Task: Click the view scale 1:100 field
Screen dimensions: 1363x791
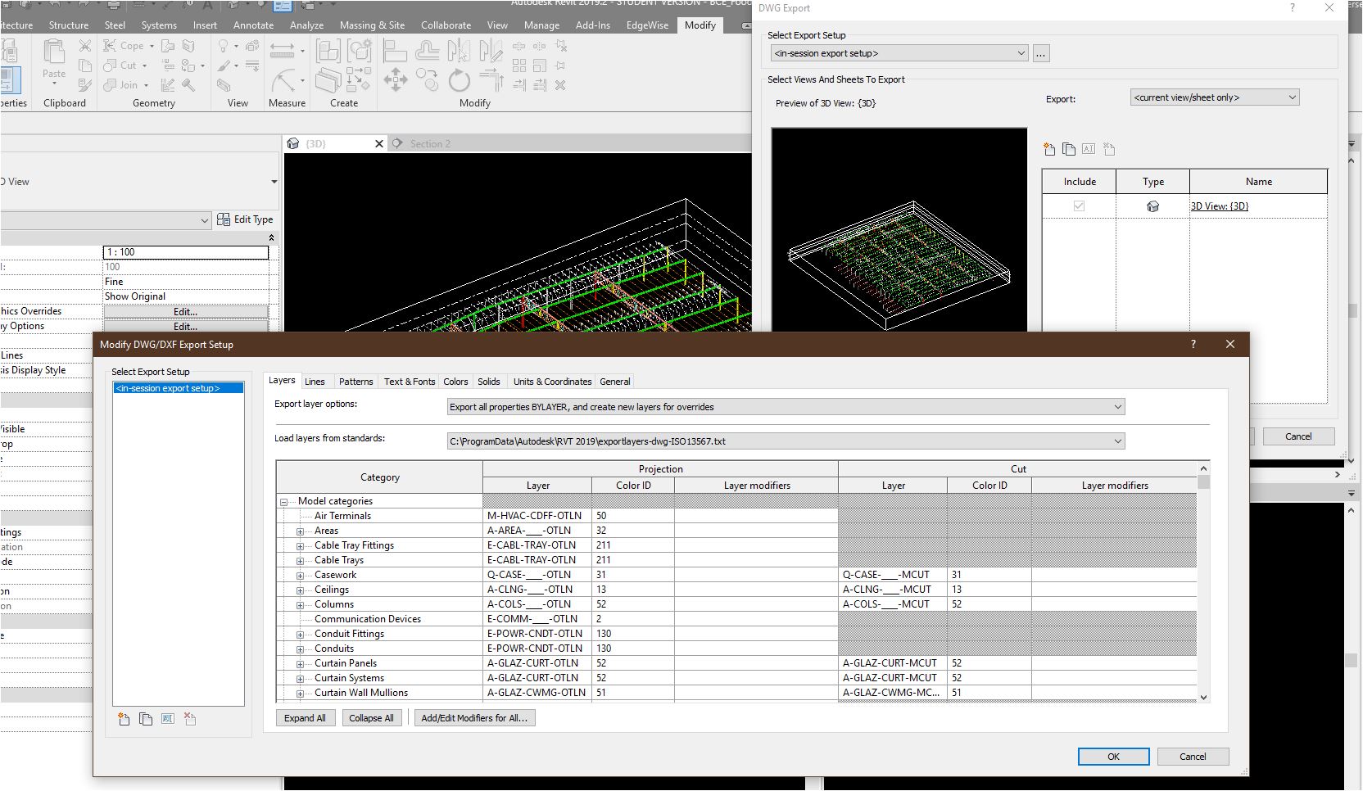Action: [x=186, y=252]
